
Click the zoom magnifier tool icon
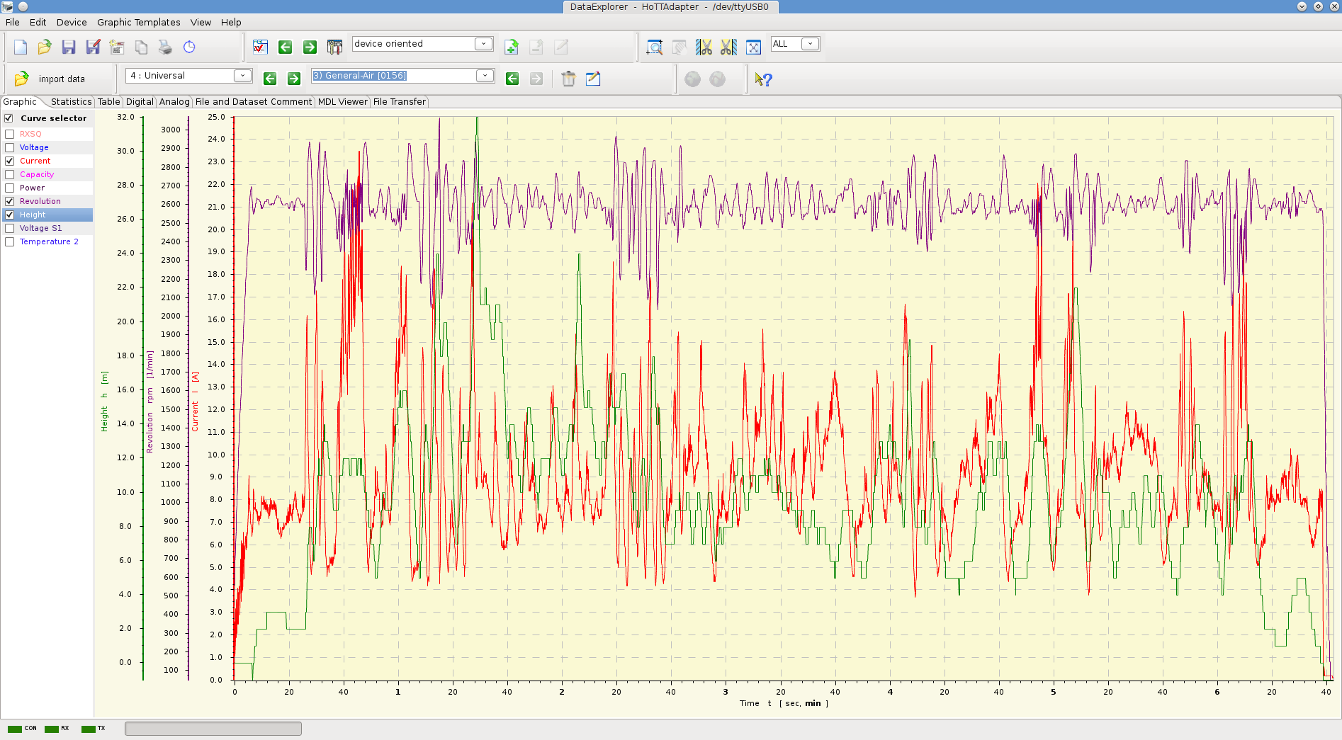pyautogui.click(x=654, y=47)
